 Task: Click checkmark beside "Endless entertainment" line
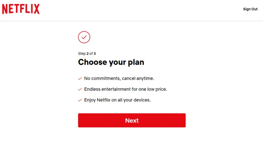pos(80,89)
